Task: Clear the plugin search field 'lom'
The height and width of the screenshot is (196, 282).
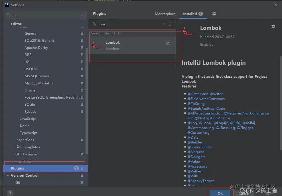Action: tap(164, 24)
